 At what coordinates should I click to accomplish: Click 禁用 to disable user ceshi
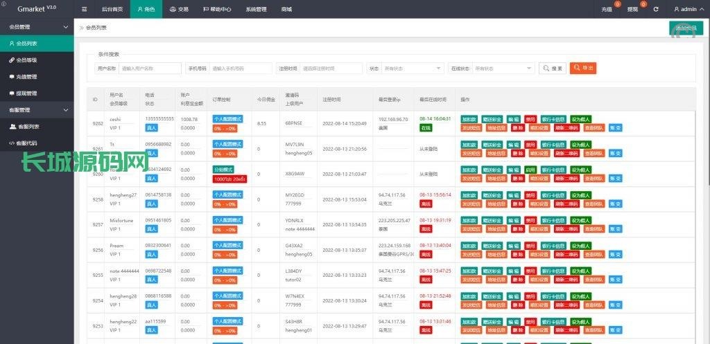click(530, 119)
